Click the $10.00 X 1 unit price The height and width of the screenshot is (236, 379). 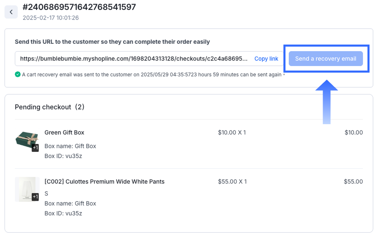pos(232,132)
